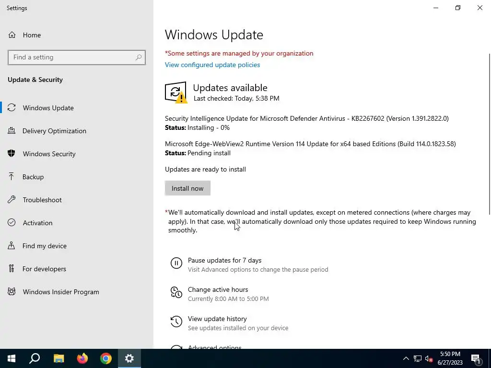Screen dimensions: 491x368
Task: Click the Status: Pending install text
Action: tap(198, 153)
